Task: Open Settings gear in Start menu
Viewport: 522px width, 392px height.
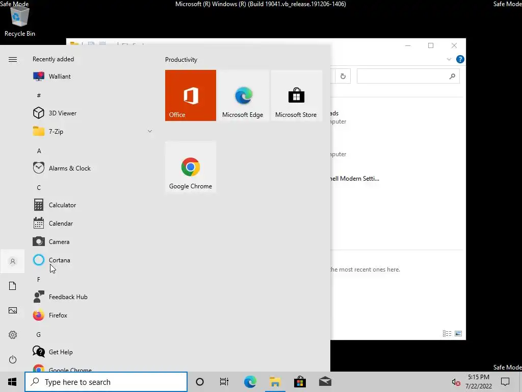Action: [x=13, y=335]
